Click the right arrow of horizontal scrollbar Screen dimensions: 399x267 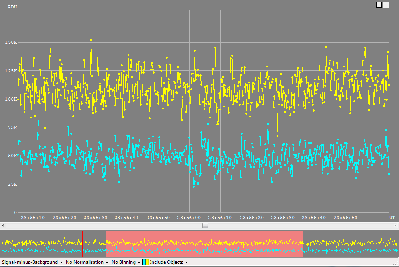pos(396,226)
